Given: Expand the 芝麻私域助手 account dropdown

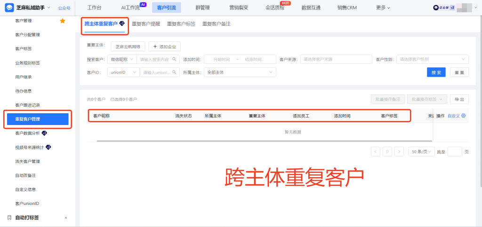Looking at the screenshot, I should pyautogui.click(x=49, y=8).
